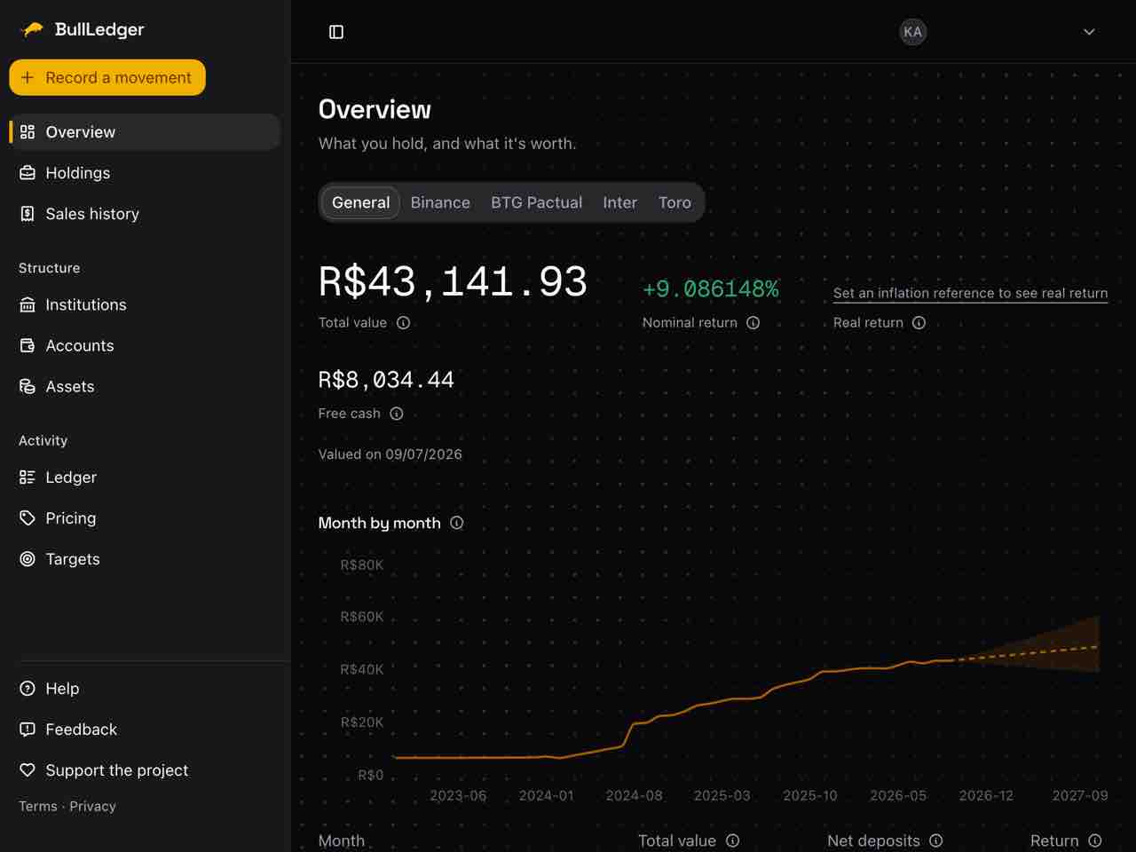This screenshot has width=1136, height=852.
Task: Click the Free cash info icon
Action: click(x=397, y=414)
